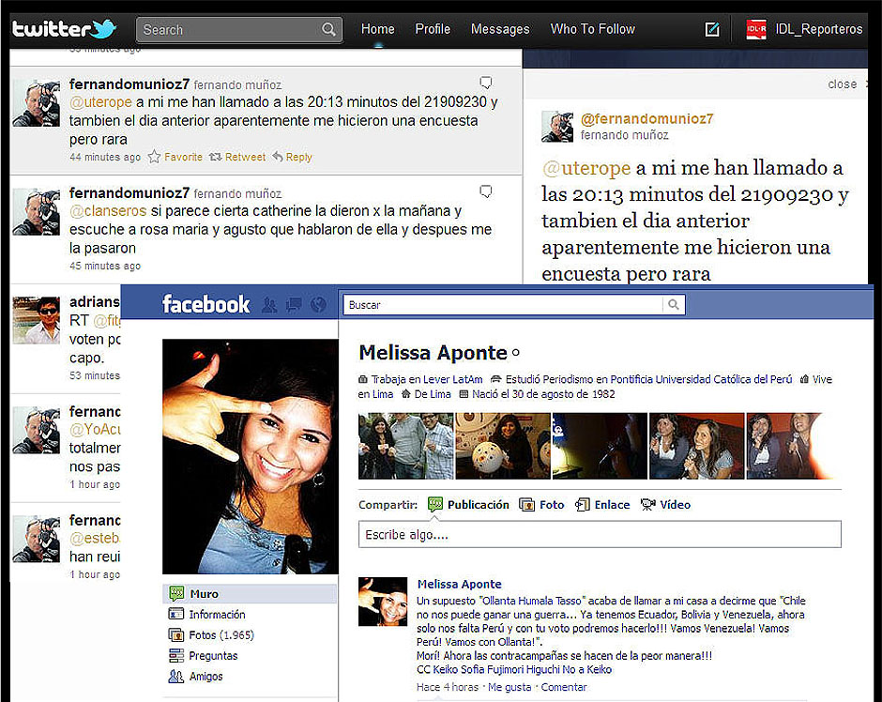Image resolution: width=882 pixels, height=702 pixels.
Task: Click the Fotos sidebar icon
Action: 176,635
